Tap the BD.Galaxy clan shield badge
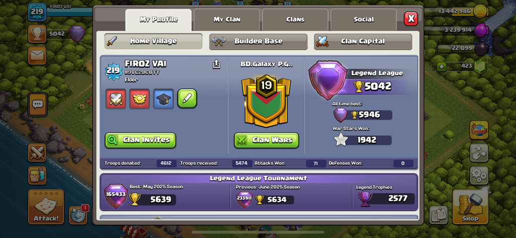Image resolution: width=516 pixels, height=238 pixels. pyautogui.click(x=266, y=101)
